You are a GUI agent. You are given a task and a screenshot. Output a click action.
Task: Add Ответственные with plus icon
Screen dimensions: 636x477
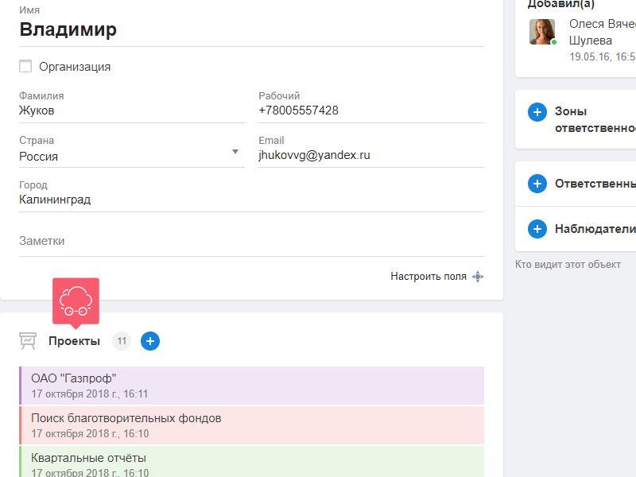coord(537,184)
